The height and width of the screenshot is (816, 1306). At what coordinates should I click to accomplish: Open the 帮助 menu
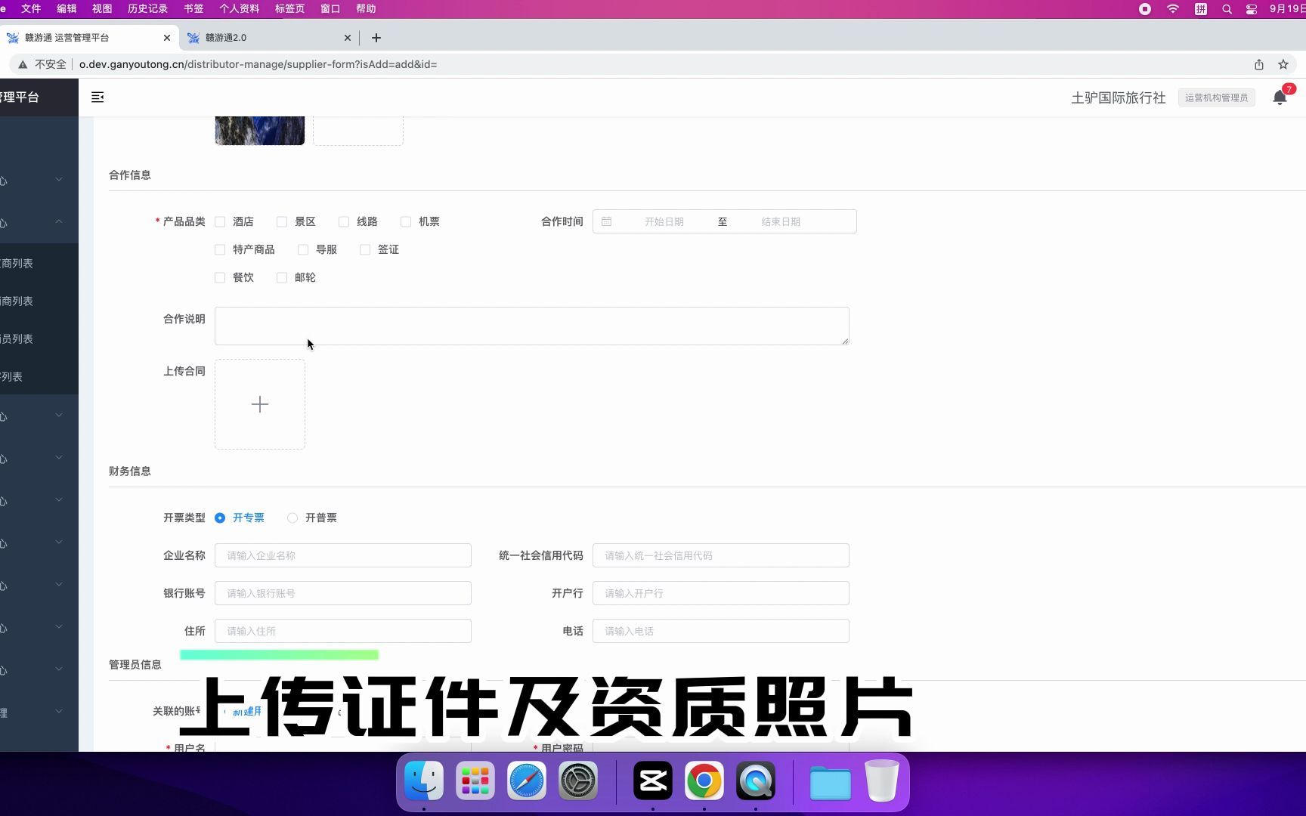(x=366, y=9)
